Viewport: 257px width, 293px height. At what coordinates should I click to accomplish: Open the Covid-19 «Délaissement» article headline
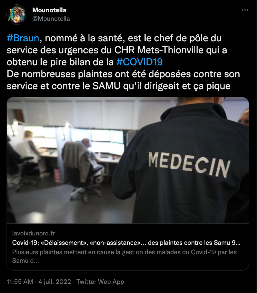(x=126, y=243)
